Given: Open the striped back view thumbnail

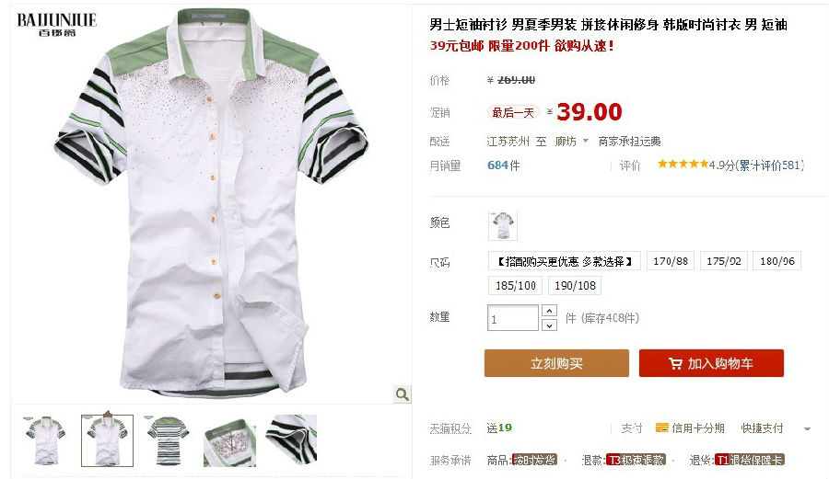Looking at the screenshot, I should pos(169,440).
